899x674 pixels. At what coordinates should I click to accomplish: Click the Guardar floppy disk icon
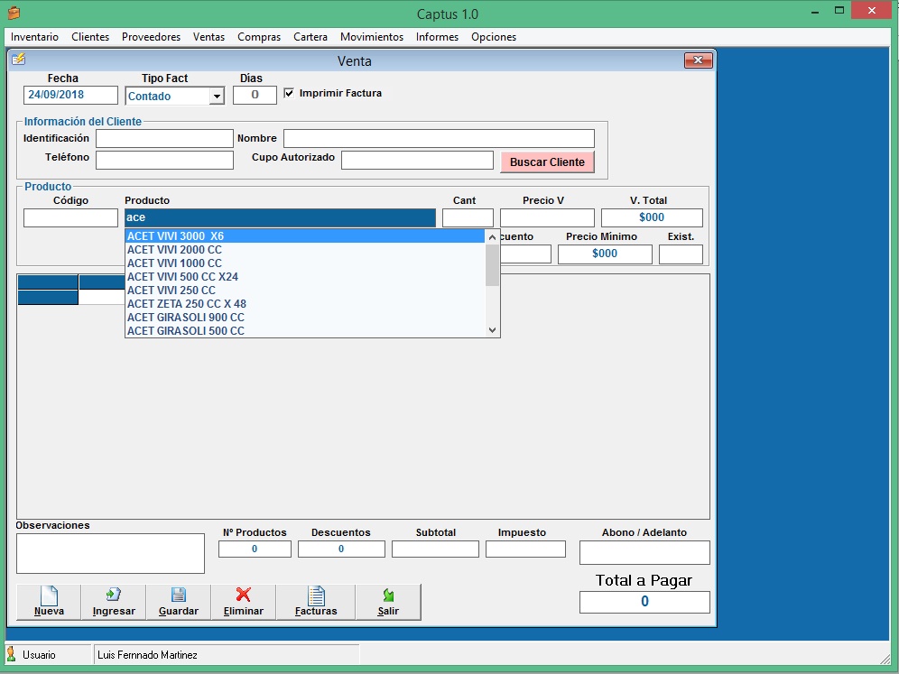[179, 596]
